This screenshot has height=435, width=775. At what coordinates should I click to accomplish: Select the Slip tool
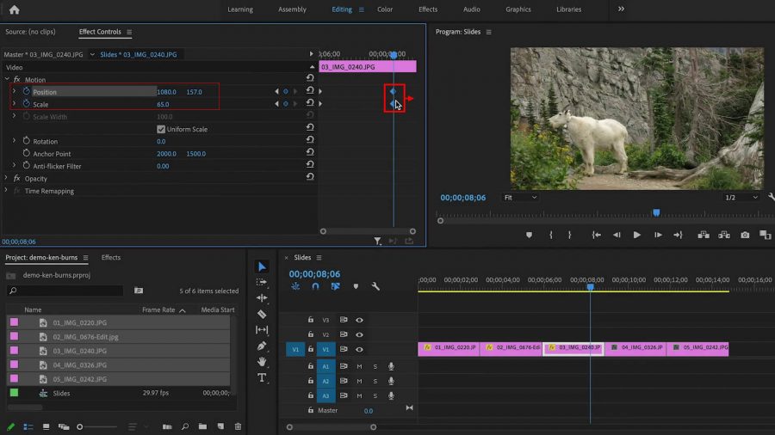pyautogui.click(x=262, y=329)
